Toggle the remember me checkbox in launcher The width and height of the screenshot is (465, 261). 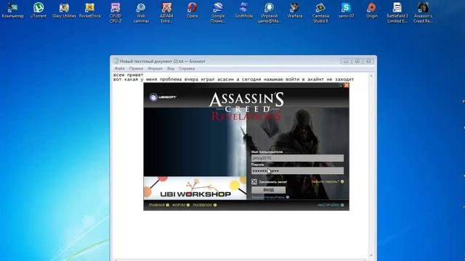(x=254, y=182)
